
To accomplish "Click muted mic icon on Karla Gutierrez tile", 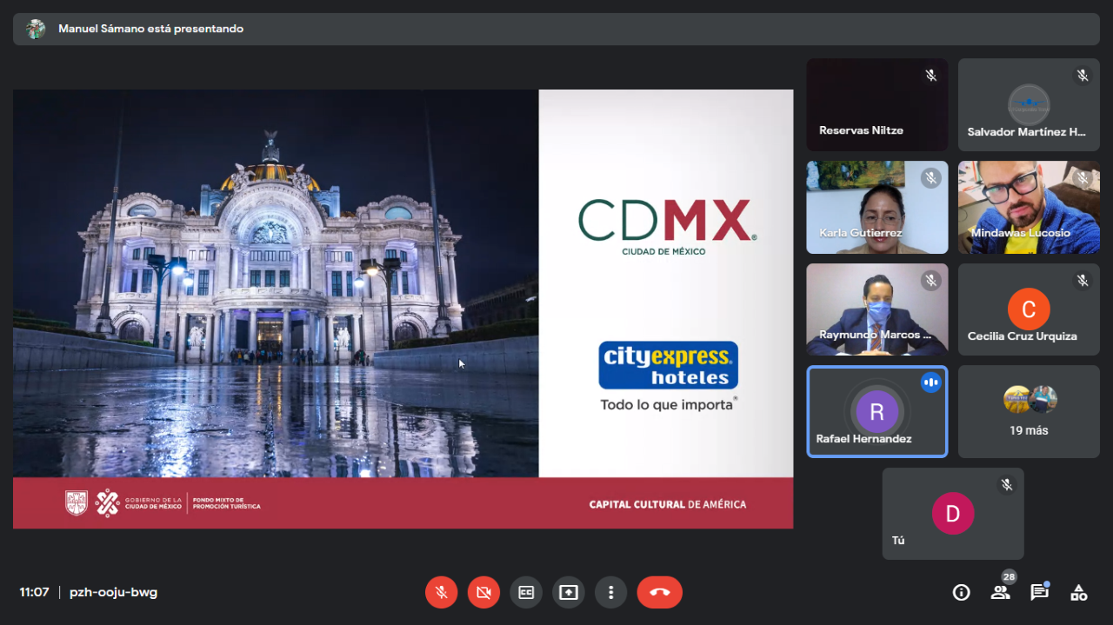I will 931,178.
